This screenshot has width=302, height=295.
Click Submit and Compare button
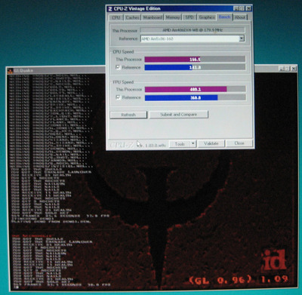(x=179, y=115)
